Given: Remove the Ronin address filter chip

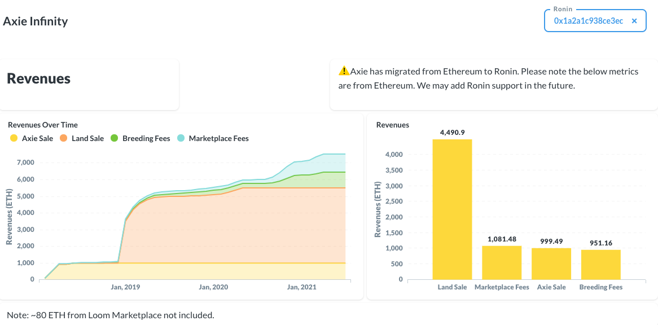Looking at the screenshot, I should pos(634,20).
